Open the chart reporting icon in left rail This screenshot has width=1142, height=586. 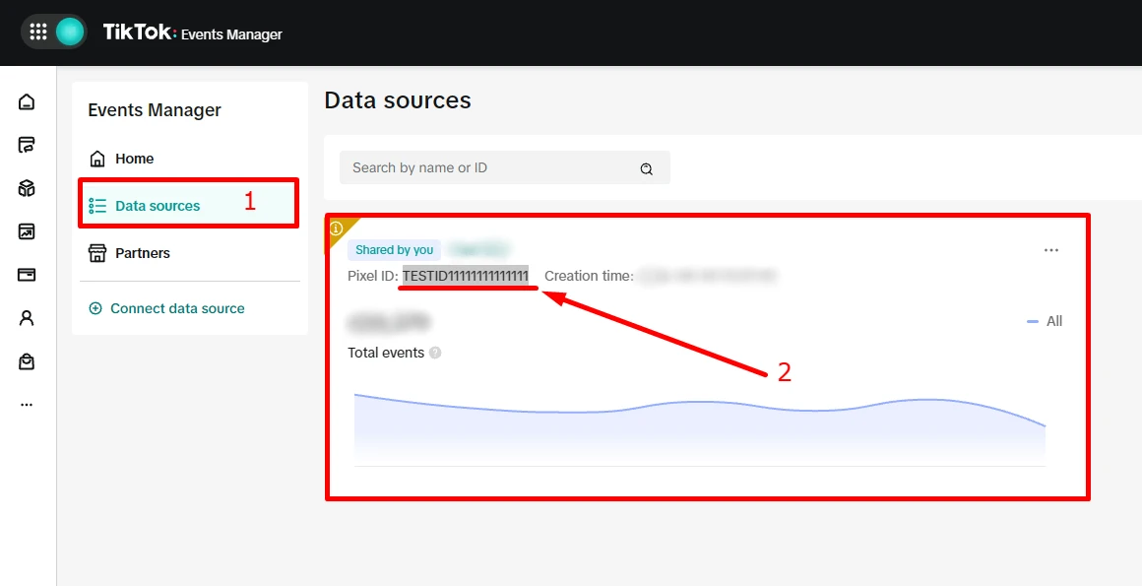point(27,231)
